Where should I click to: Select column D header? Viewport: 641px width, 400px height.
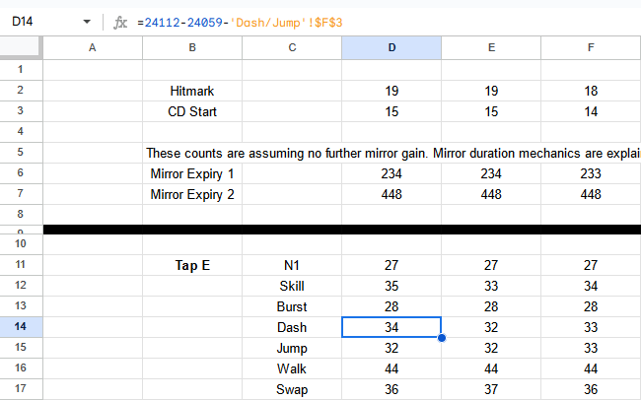pyautogui.click(x=392, y=48)
